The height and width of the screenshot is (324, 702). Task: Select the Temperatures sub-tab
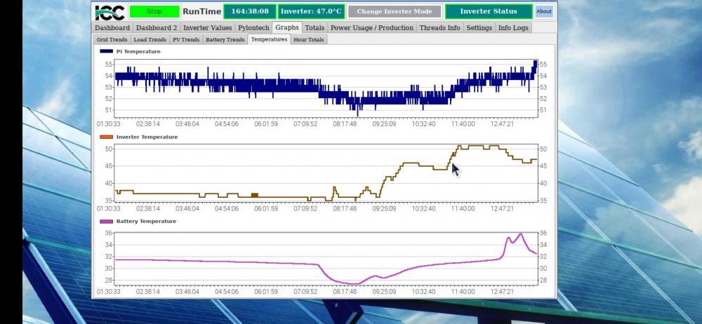coord(269,39)
